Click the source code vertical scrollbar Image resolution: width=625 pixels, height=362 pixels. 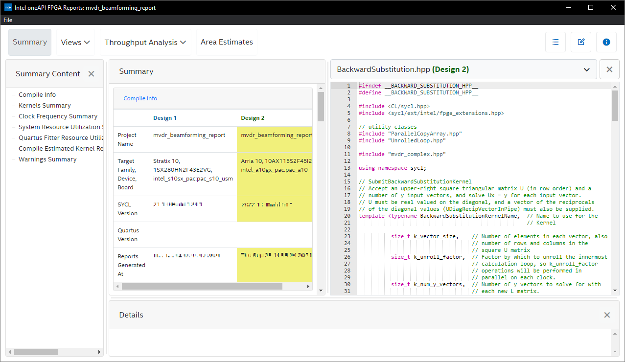pos(615,106)
